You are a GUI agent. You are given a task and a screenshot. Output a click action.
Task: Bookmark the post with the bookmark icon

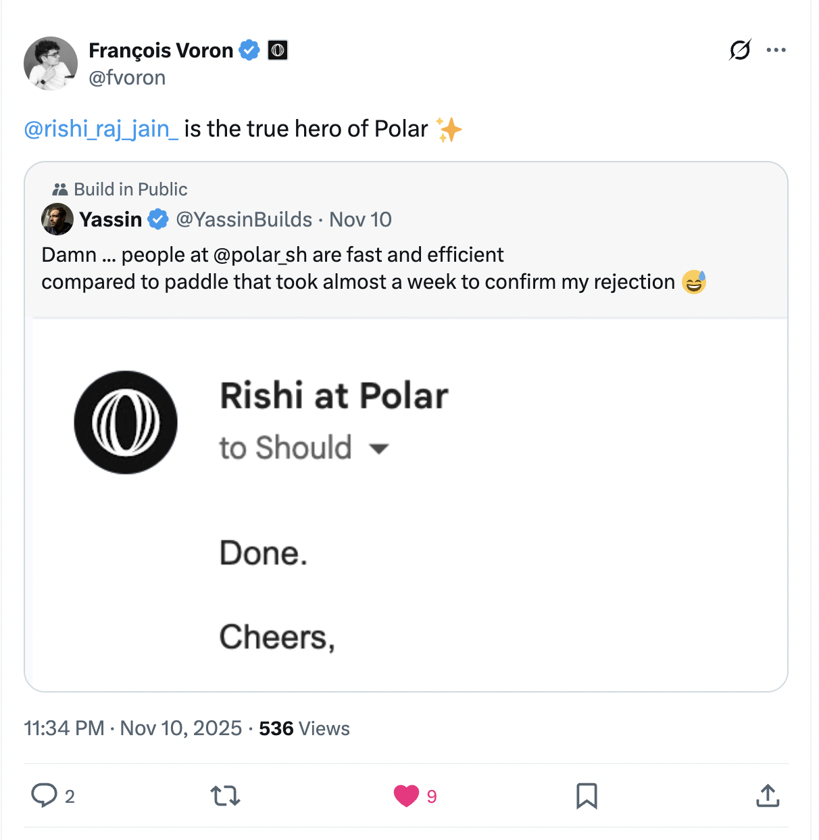tap(587, 796)
